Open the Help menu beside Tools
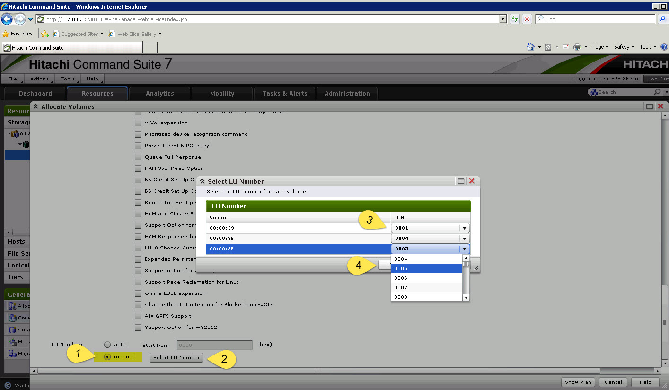The image size is (669, 390). (x=92, y=79)
